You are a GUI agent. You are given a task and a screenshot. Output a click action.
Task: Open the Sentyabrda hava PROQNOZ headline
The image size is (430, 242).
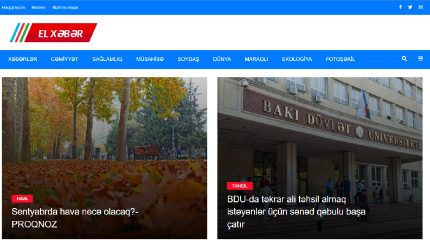click(75, 218)
